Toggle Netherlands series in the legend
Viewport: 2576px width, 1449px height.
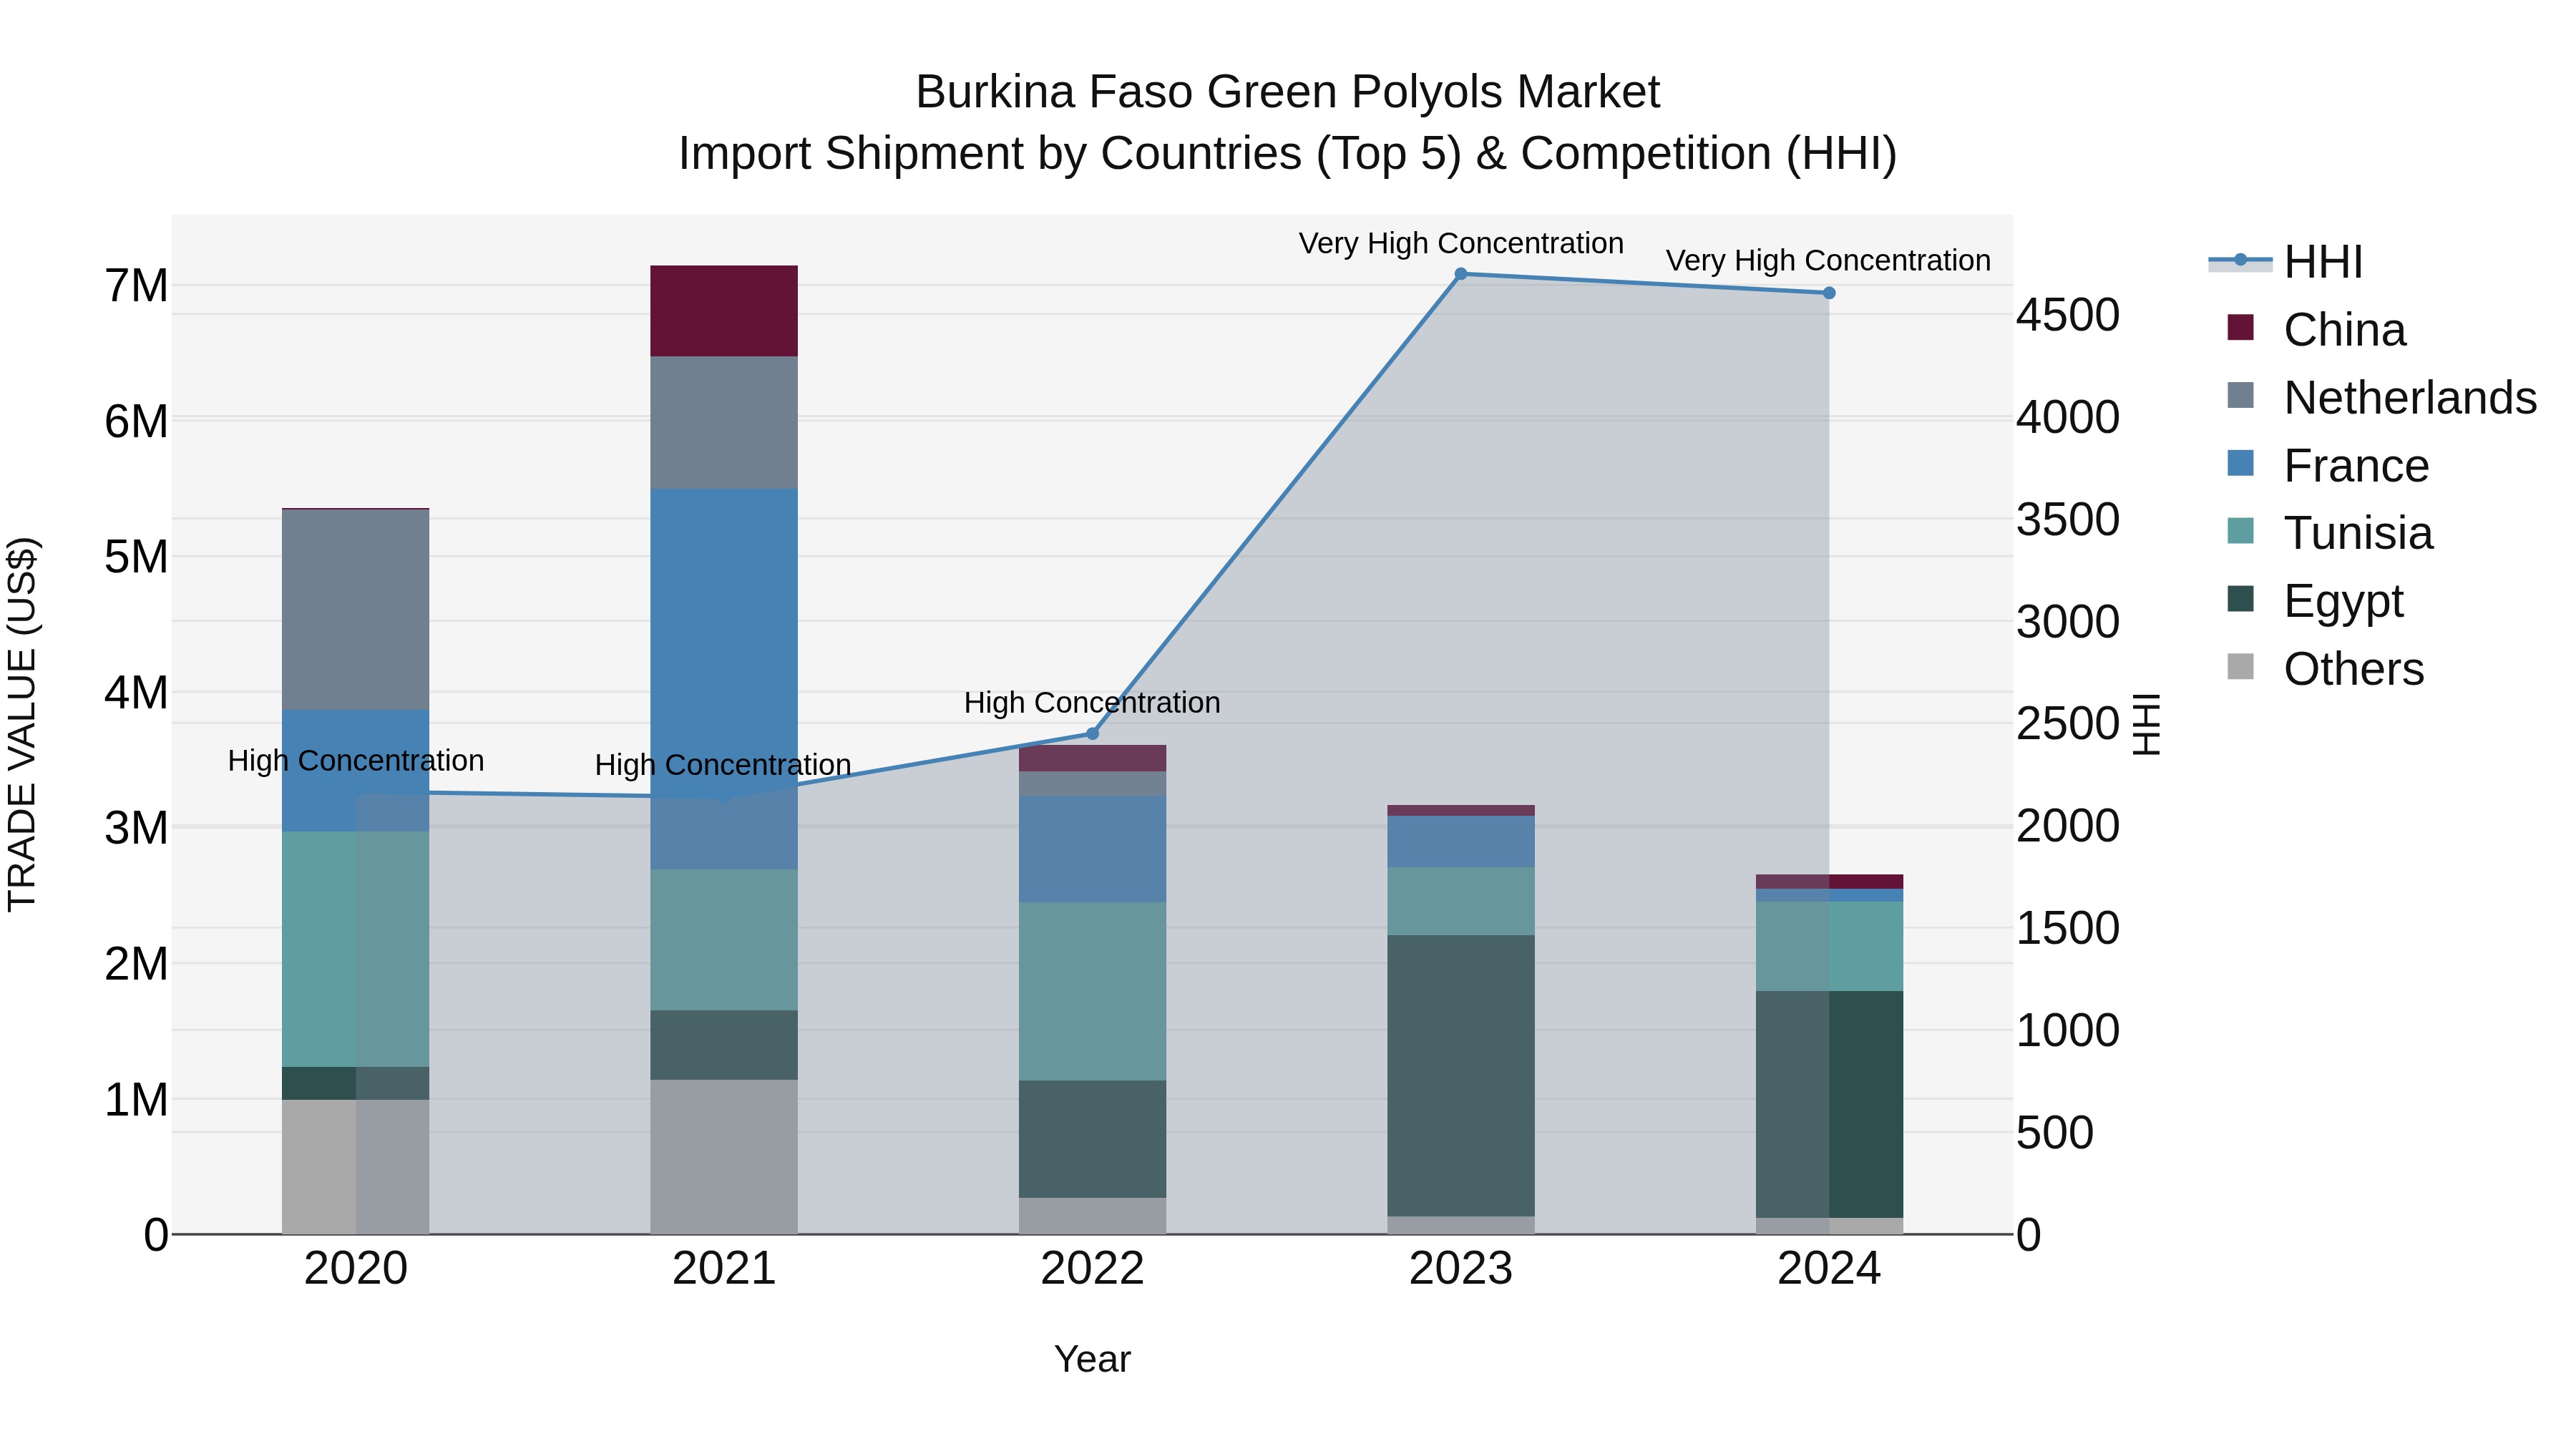[x=2382, y=397]
